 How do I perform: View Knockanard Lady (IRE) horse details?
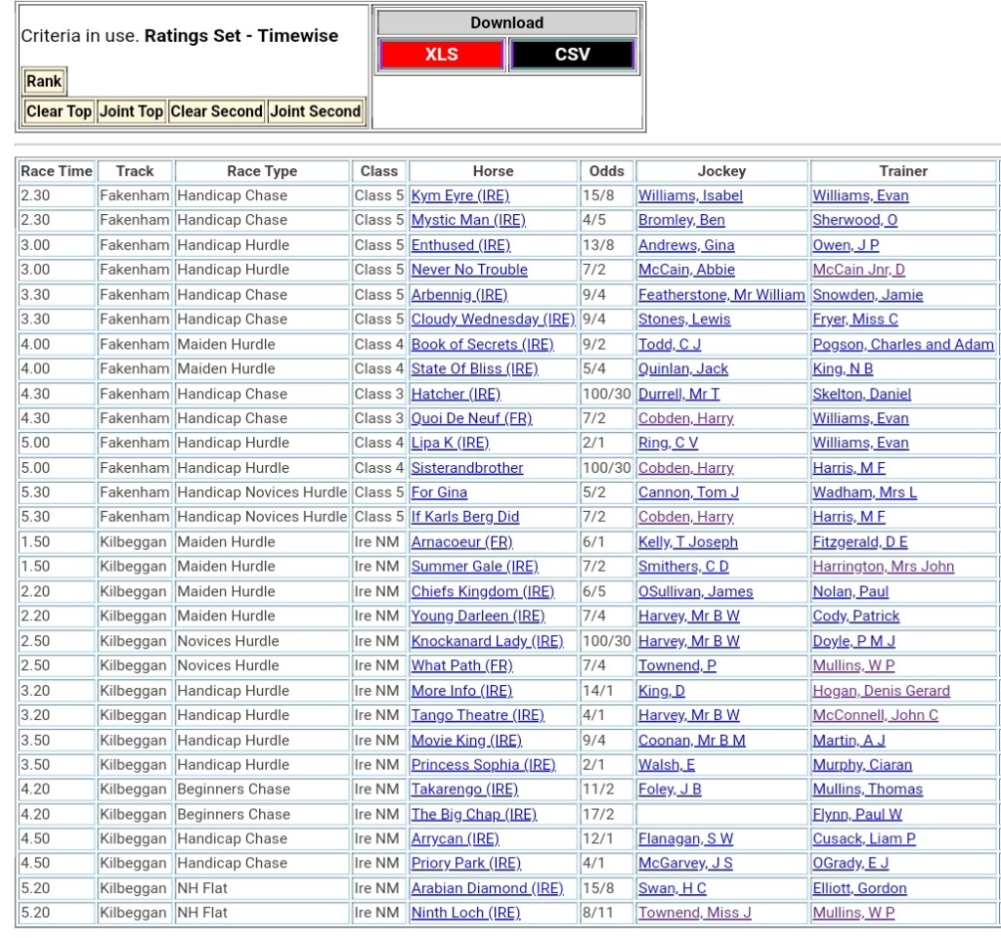tap(487, 641)
